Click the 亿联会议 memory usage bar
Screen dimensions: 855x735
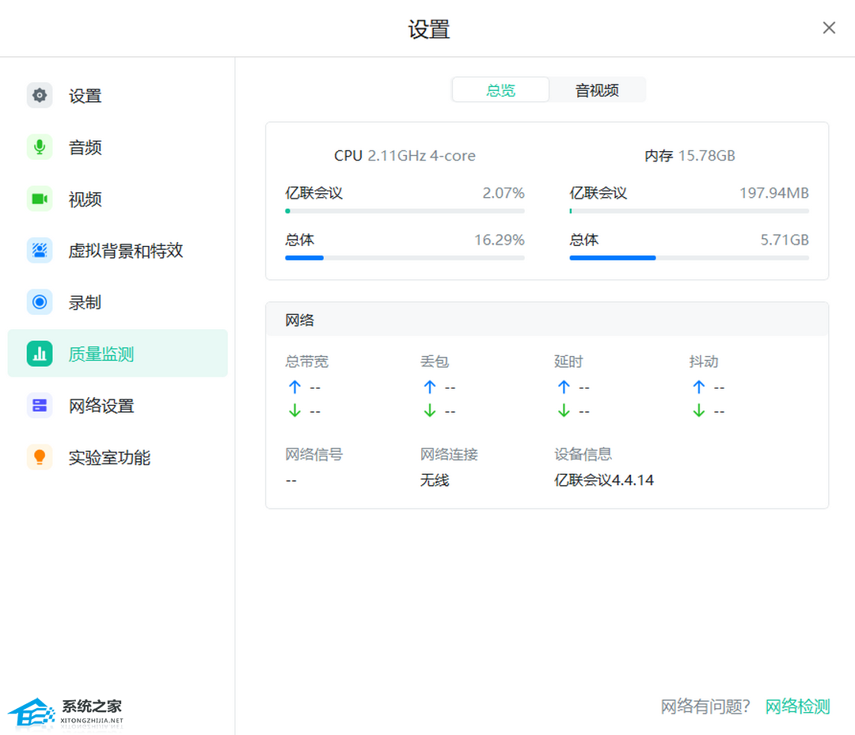tap(690, 211)
